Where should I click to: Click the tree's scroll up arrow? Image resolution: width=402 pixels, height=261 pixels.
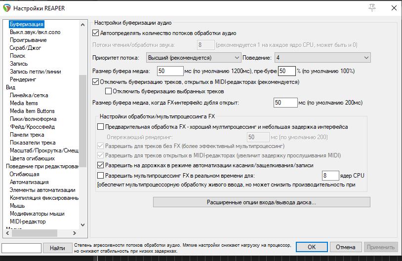pyautogui.click(x=82, y=25)
